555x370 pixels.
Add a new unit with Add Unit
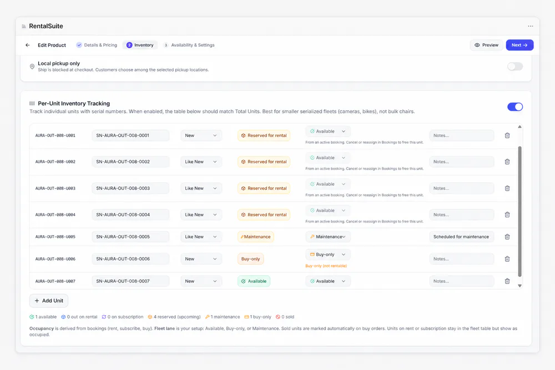coord(48,301)
